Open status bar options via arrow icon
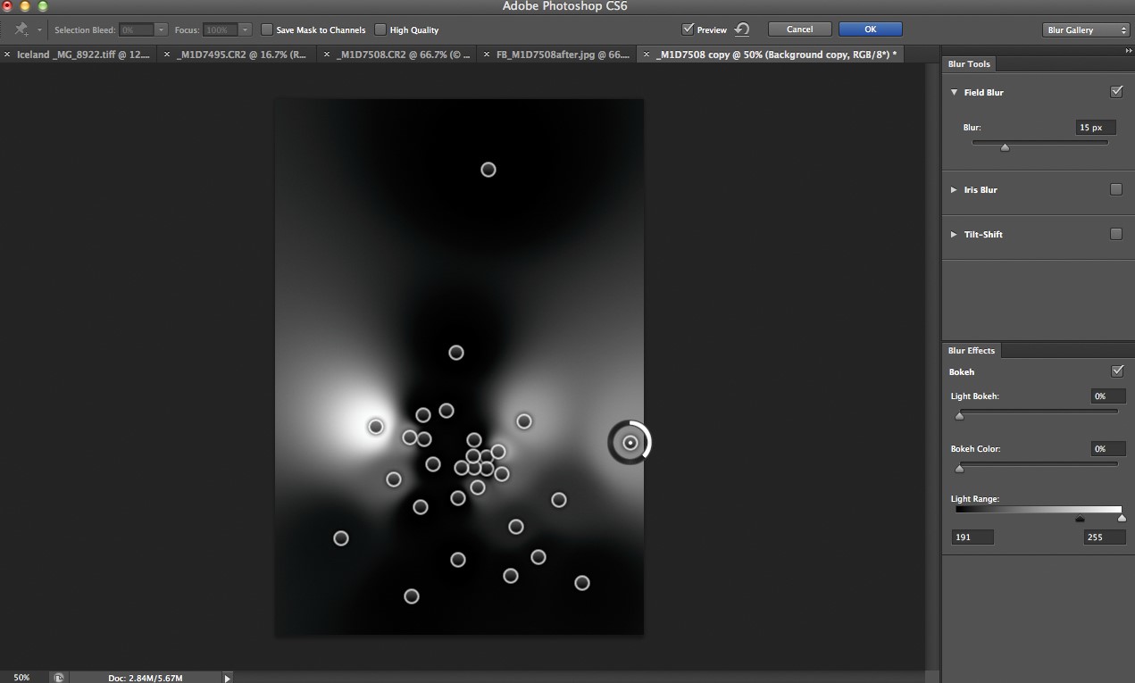1135x683 pixels. (x=227, y=677)
